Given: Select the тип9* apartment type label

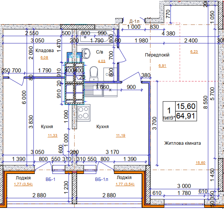Looking at the screenshot, I should 169,118.
